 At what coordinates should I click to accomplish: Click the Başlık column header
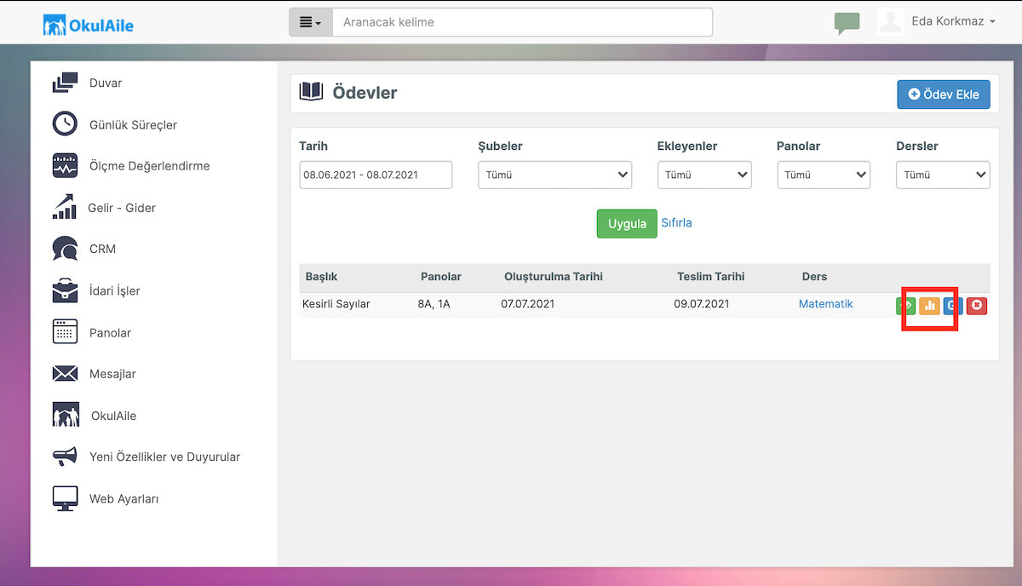(x=322, y=277)
